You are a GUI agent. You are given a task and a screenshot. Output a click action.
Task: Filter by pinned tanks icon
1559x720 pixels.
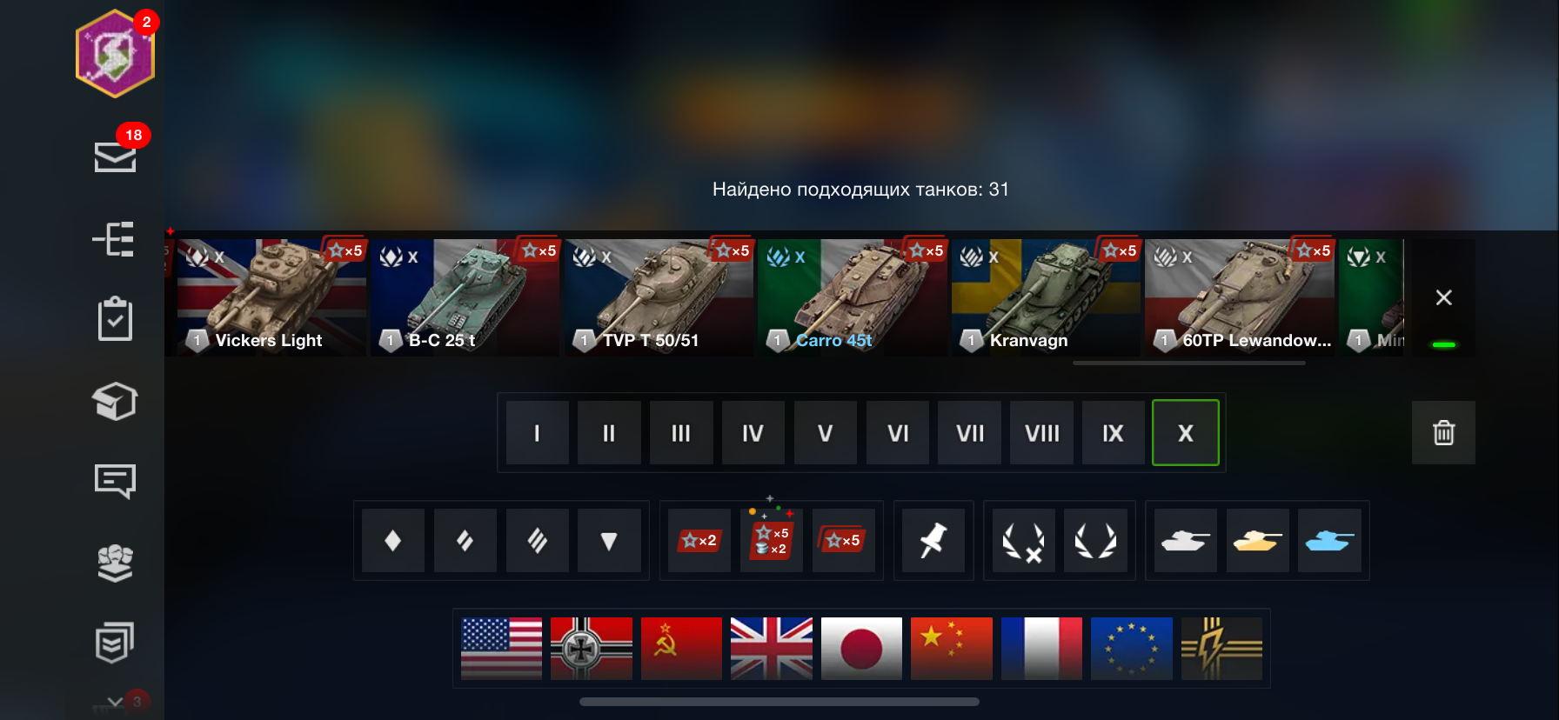tap(933, 540)
